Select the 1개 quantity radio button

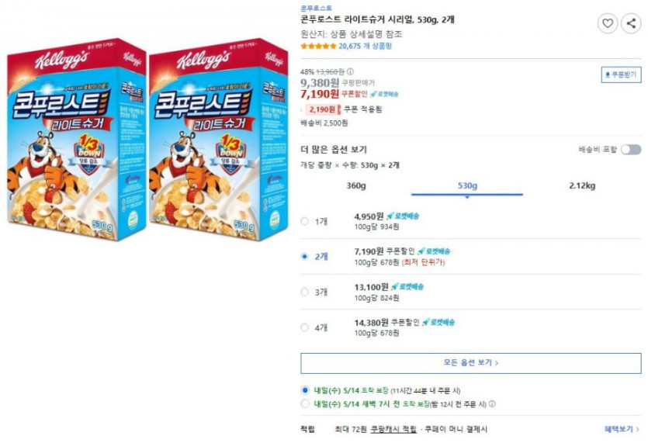point(305,221)
